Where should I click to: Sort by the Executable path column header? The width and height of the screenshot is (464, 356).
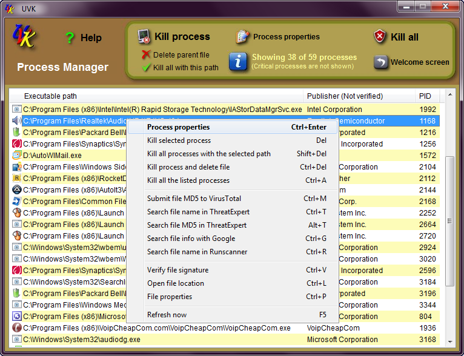[x=157, y=96]
